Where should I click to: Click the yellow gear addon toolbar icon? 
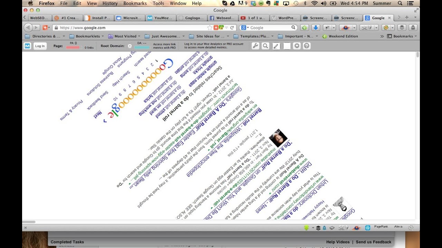386,28
